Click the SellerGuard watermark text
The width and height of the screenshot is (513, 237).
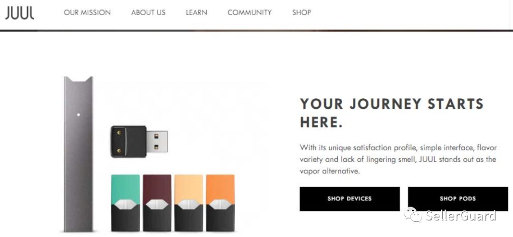pos(461,216)
